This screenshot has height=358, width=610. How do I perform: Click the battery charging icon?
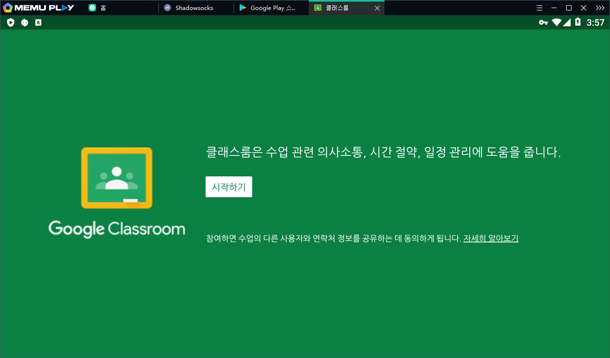tap(578, 22)
